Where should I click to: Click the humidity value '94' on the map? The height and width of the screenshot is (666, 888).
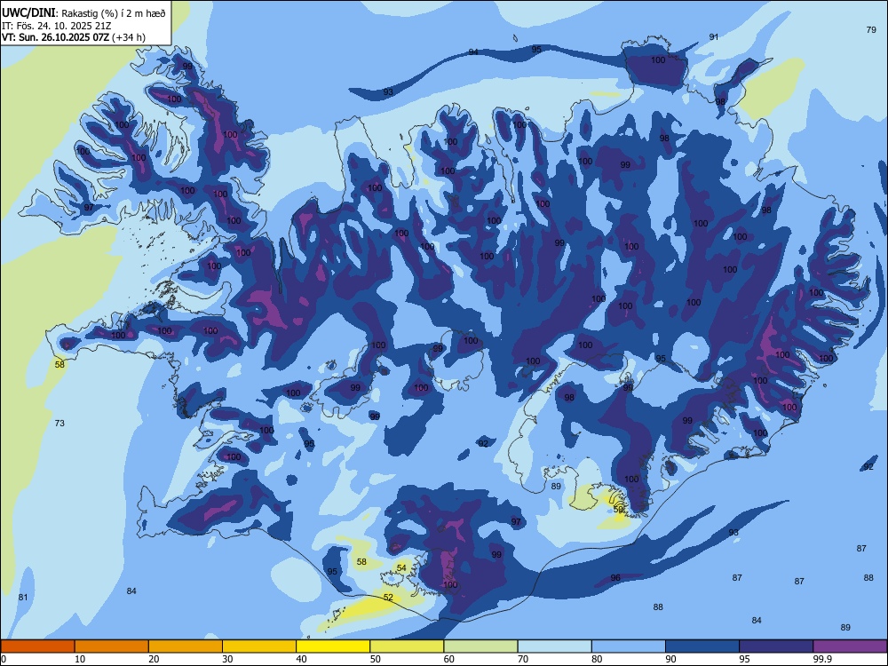point(473,52)
